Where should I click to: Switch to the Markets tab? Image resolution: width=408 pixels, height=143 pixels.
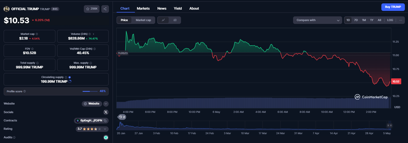(143, 8)
